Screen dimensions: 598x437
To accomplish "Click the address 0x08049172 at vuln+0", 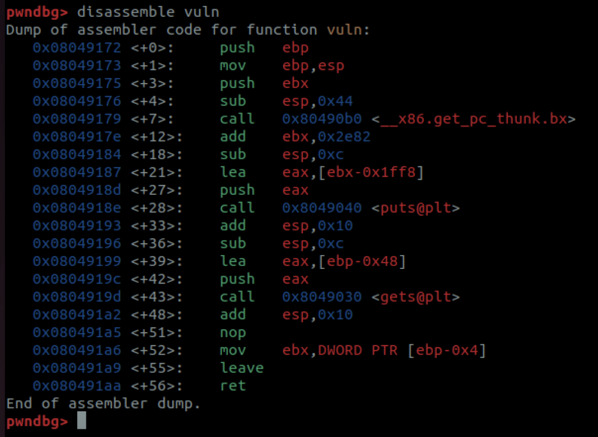I will click(x=77, y=48).
